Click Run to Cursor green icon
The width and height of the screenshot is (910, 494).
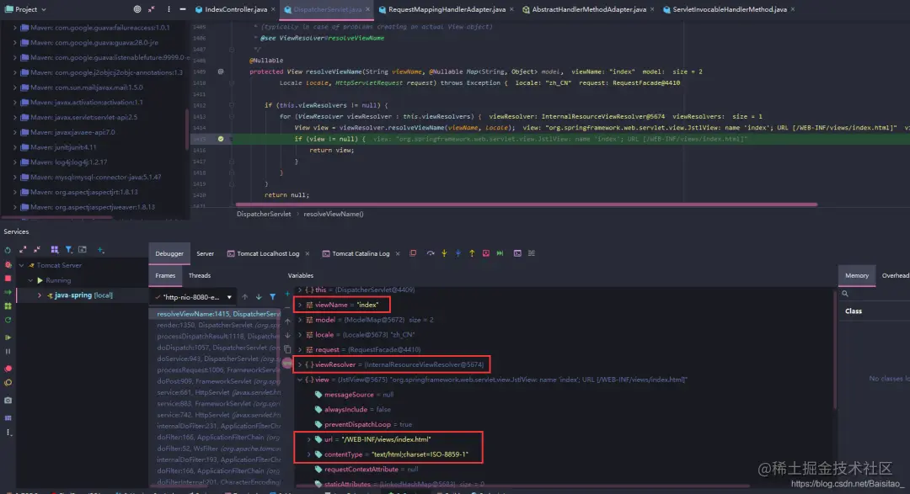point(500,253)
